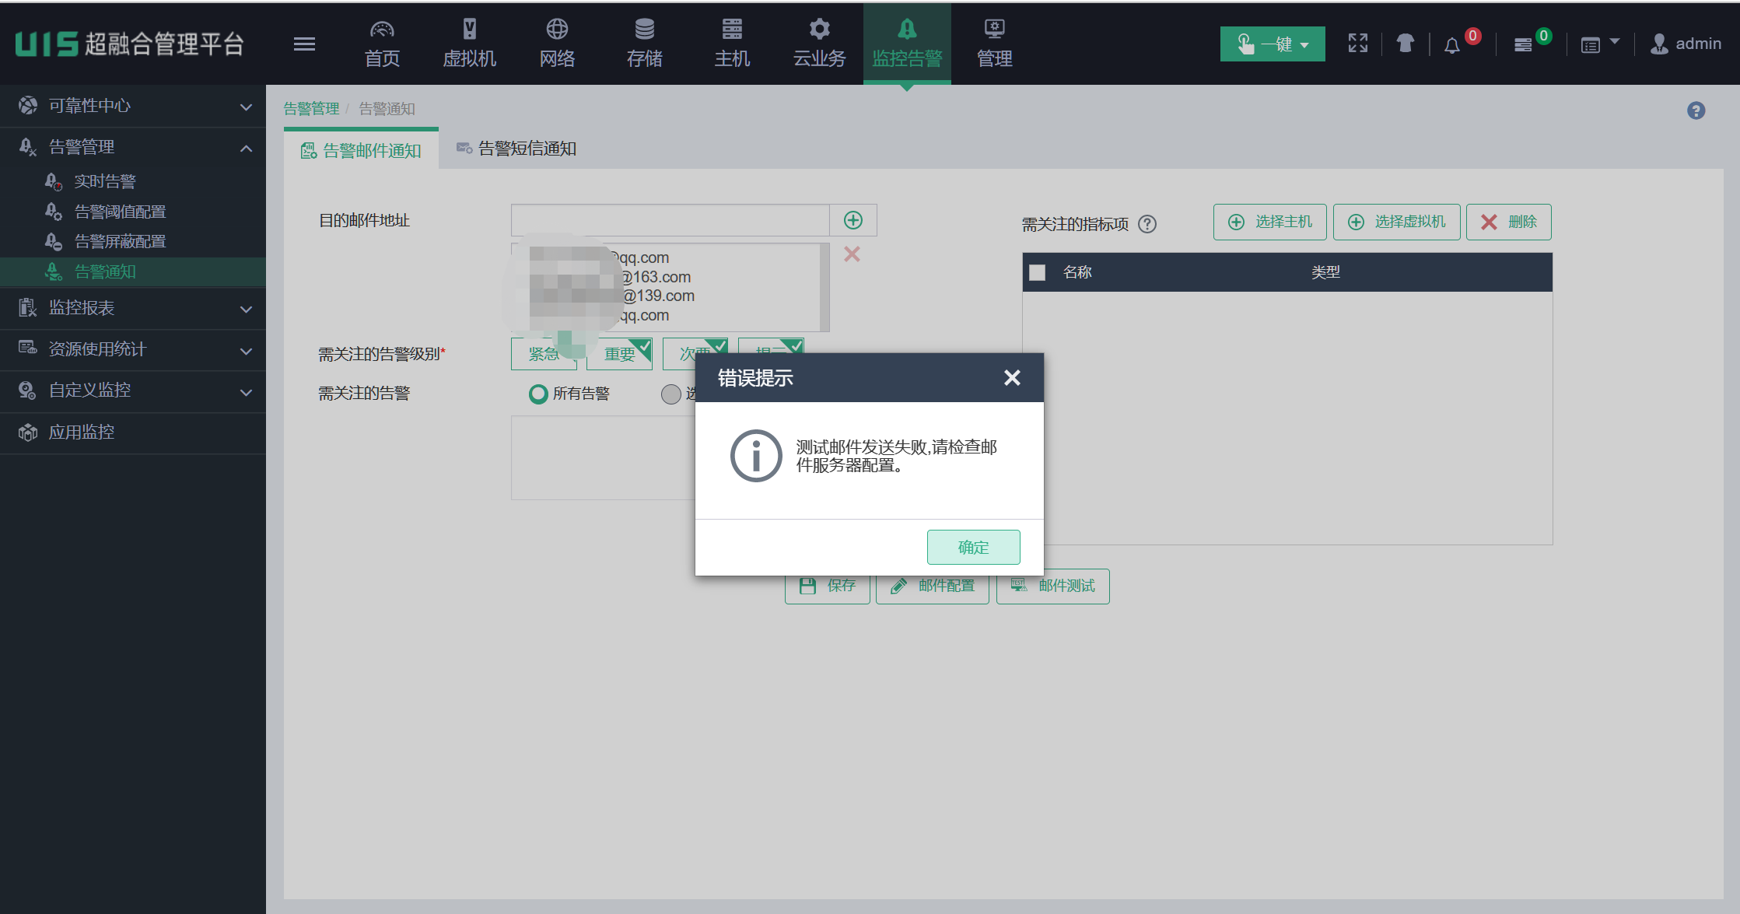Image resolution: width=1740 pixels, height=914 pixels.
Task: Select the 所有告警 radio option
Action: (x=538, y=394)
